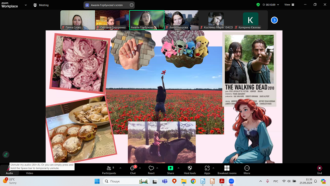Open the More options menu
The height and width of the screenshot is (186, 330).
(x=247, y=170)
